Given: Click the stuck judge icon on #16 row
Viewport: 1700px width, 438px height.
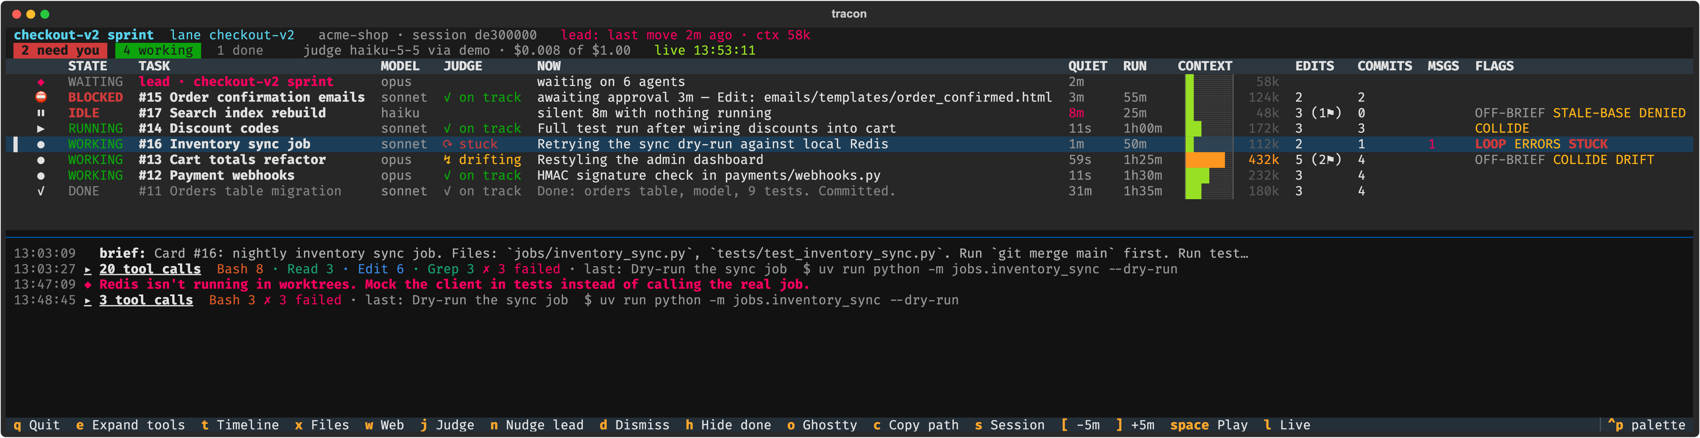Looking at the screenshot, I should pos(447,144).
